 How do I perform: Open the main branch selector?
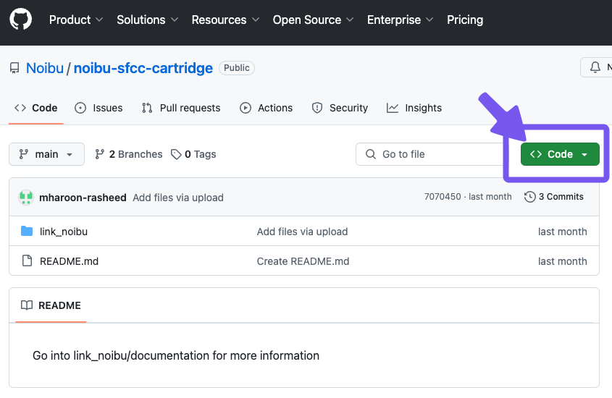[x=46, y=154]
